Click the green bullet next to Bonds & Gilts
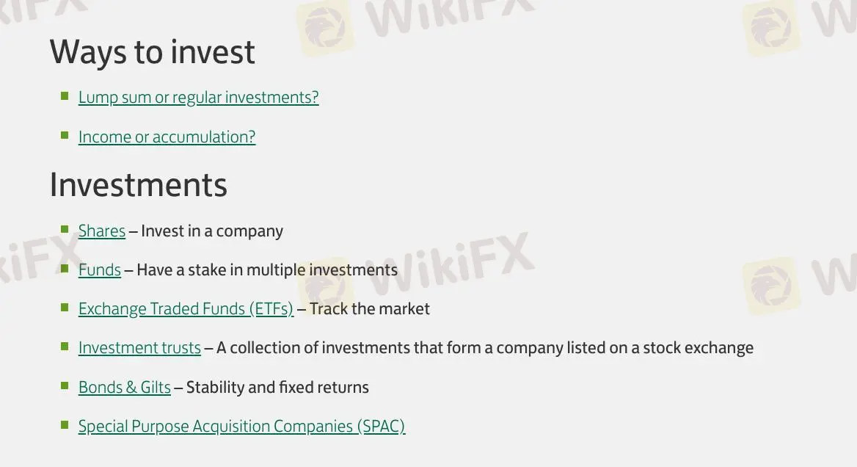Screen dimensions: 857x467 point(65,385)
